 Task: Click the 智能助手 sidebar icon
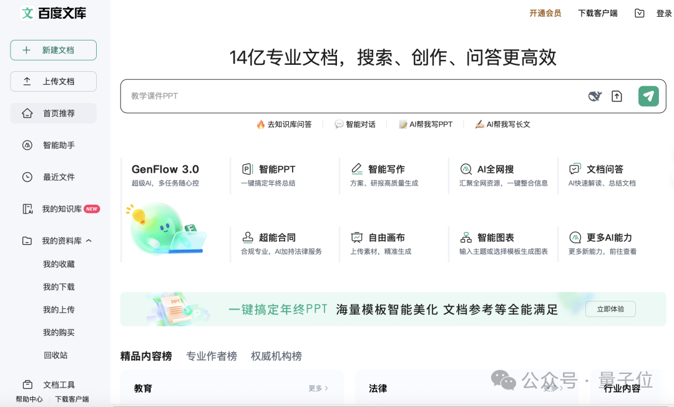pyautogui.click(x=27, y=145)
